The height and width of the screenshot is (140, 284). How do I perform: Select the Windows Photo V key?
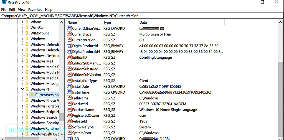45,101
